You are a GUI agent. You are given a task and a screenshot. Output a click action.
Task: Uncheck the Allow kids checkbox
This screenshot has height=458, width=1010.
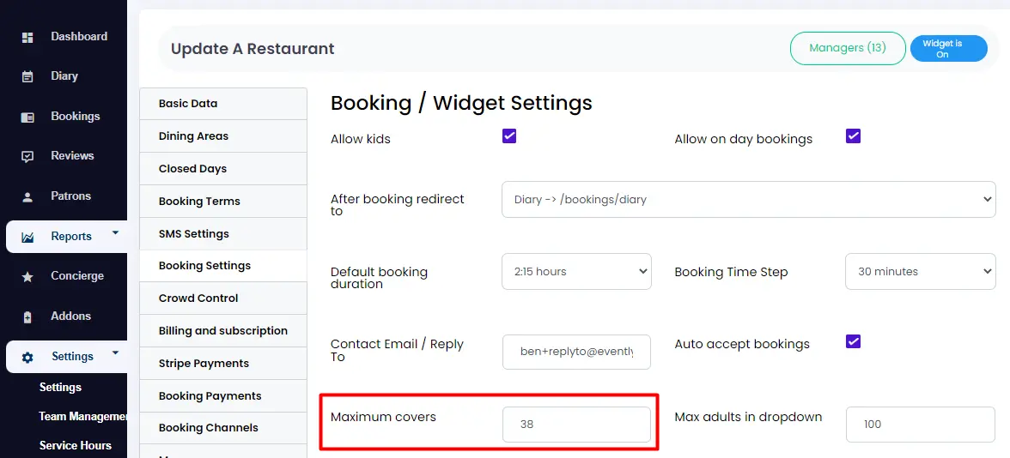coord(508,136)
